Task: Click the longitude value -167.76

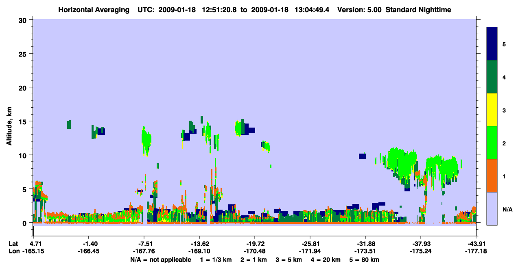Action: [x=144, y=251]
